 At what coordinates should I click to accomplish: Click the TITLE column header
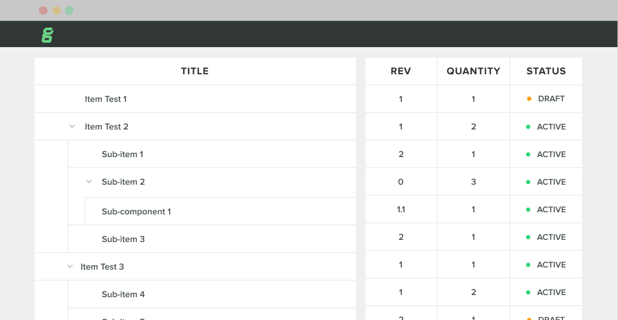(195, 71)
